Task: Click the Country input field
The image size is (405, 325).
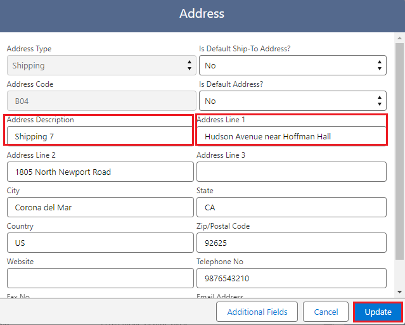Action: pyautogui.click(x=100, y=243)
